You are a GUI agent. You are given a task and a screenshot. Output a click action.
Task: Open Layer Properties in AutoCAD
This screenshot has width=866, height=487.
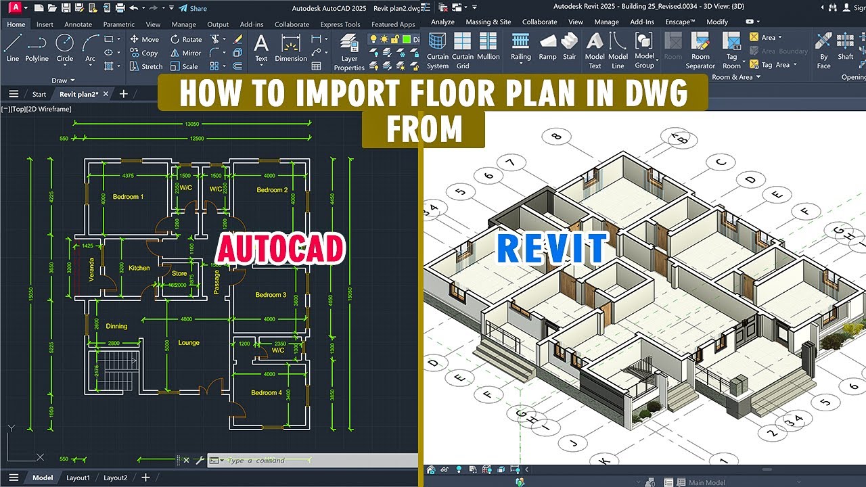tap(349, 53)
